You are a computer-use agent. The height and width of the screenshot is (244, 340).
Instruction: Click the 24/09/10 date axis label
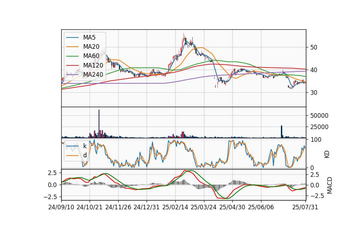point(61,207)
